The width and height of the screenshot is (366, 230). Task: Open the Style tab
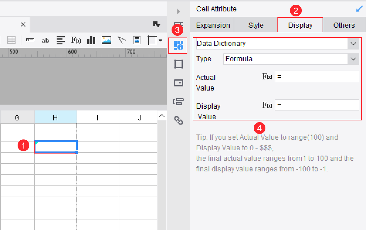click(255, 25)
